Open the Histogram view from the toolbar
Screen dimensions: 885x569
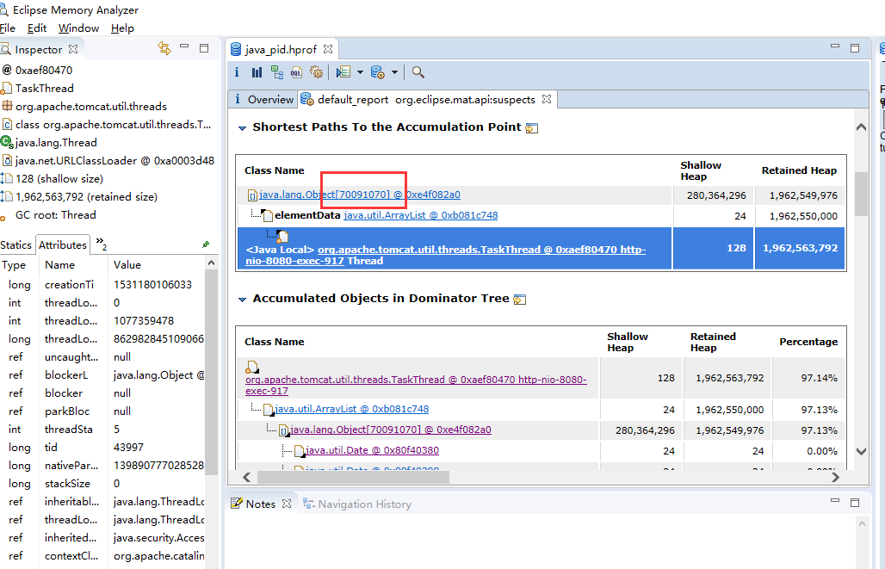257,73
